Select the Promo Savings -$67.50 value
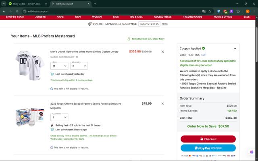This screenshot has width=258, height=161. click(x=232, y=111)
